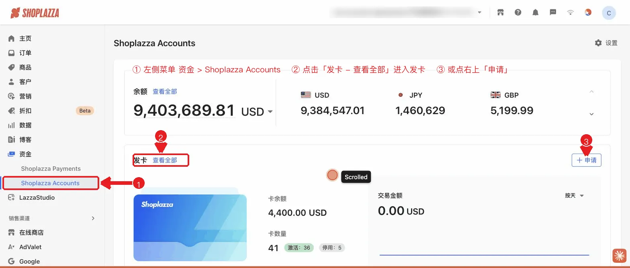Click 查看全部 link next to 发卡

point(165,160)
